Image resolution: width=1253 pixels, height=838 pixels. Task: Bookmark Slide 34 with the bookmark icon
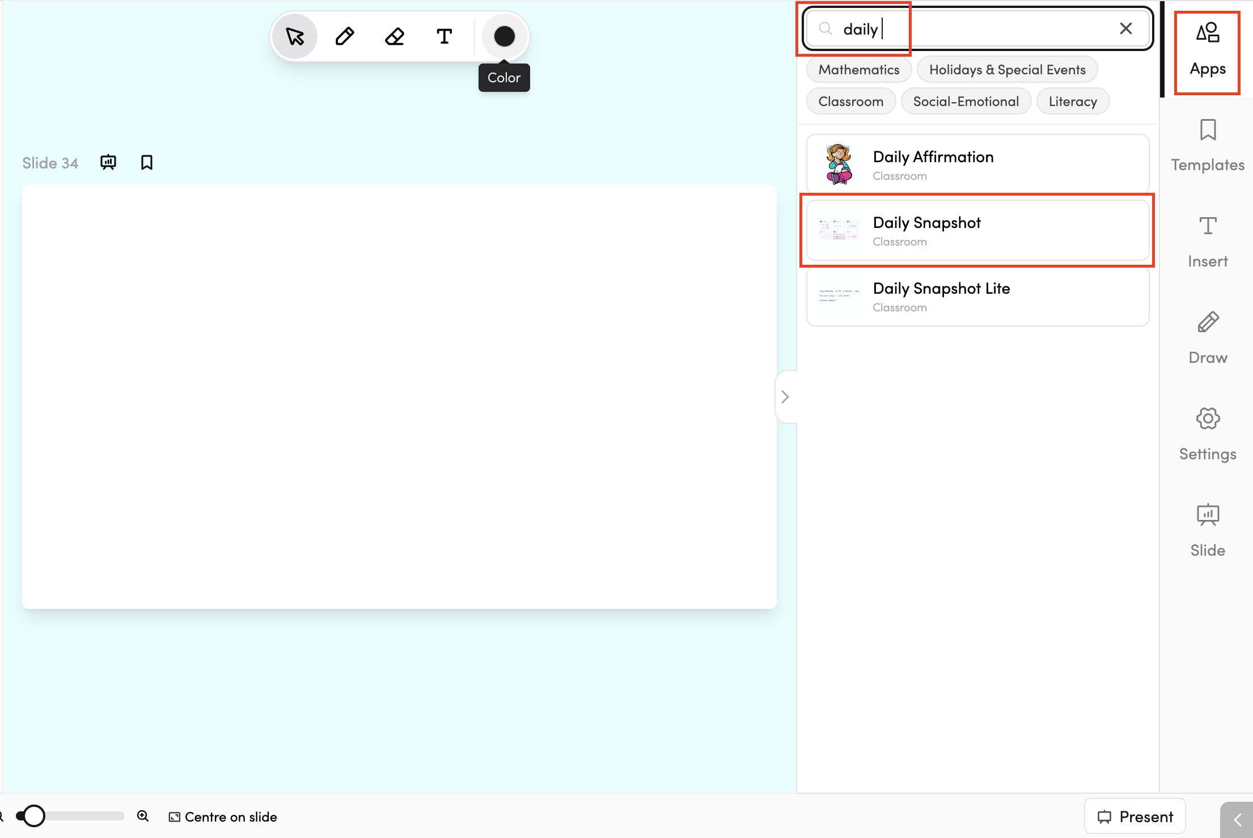[147, 163]
